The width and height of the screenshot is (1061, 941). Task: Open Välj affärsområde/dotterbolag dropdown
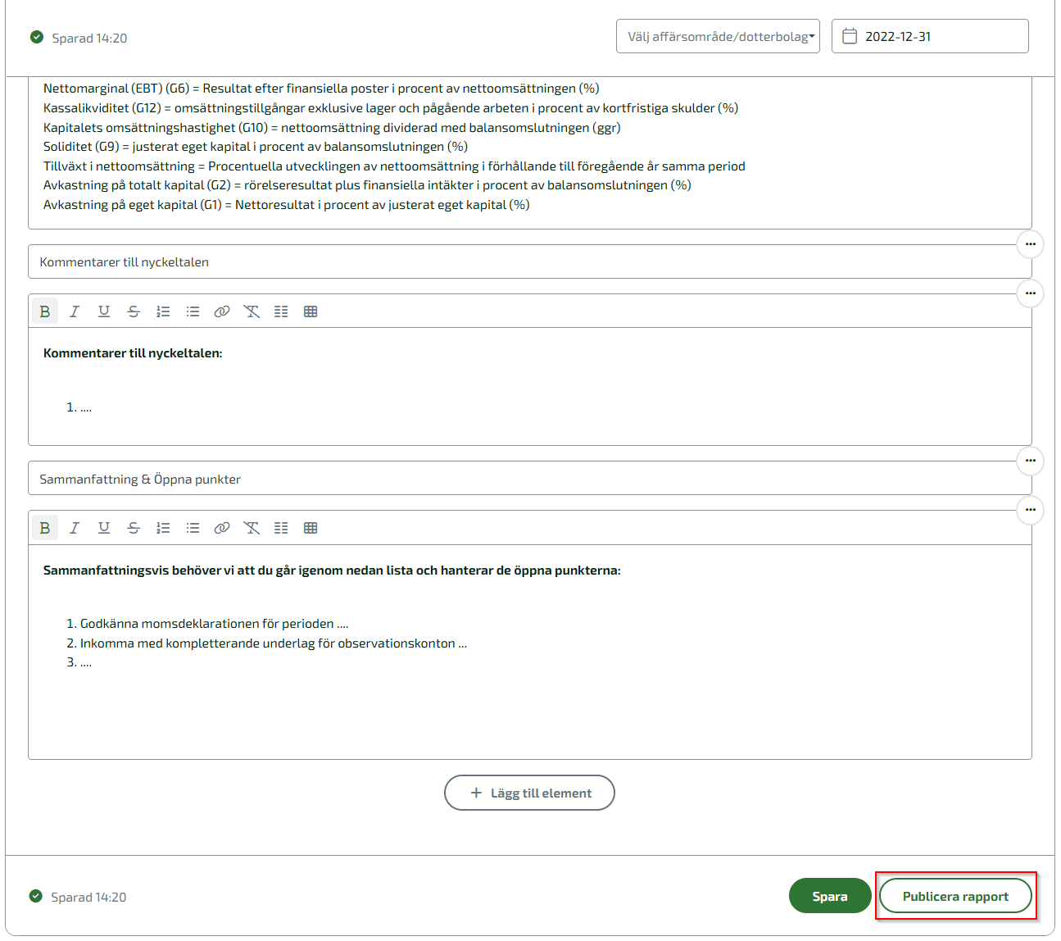(718, 36)
